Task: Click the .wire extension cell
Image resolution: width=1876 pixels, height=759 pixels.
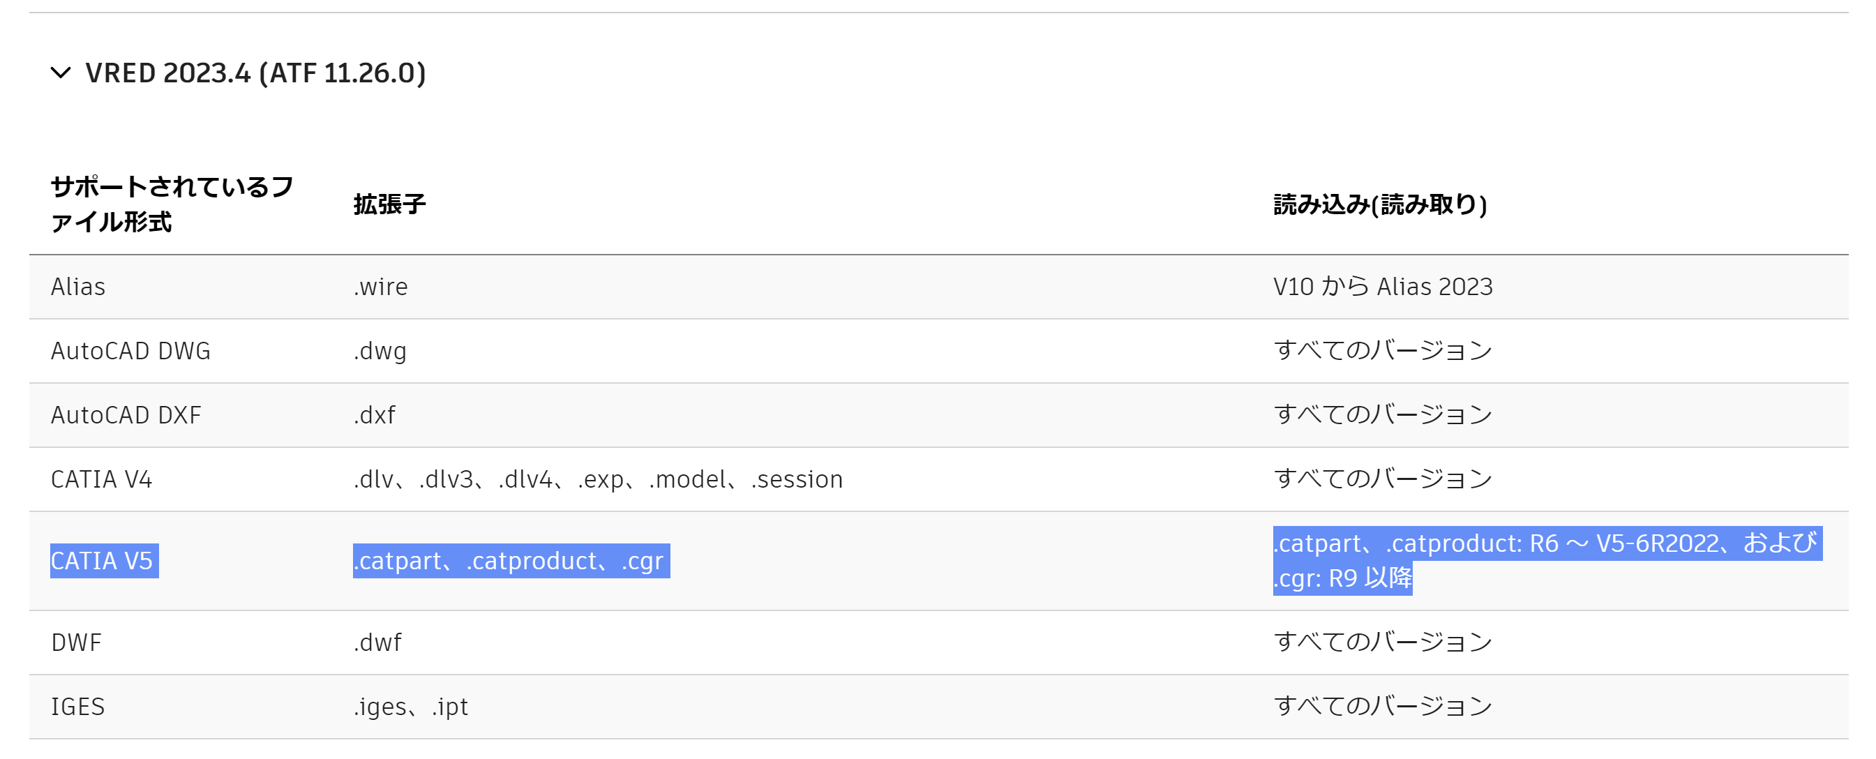Action: click(x=380, y=287)
